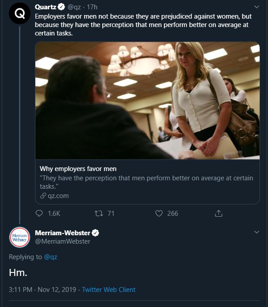The height and width of the screenshot is (307, 268).
Task: Open the job fair article photo
Action: 147,100
